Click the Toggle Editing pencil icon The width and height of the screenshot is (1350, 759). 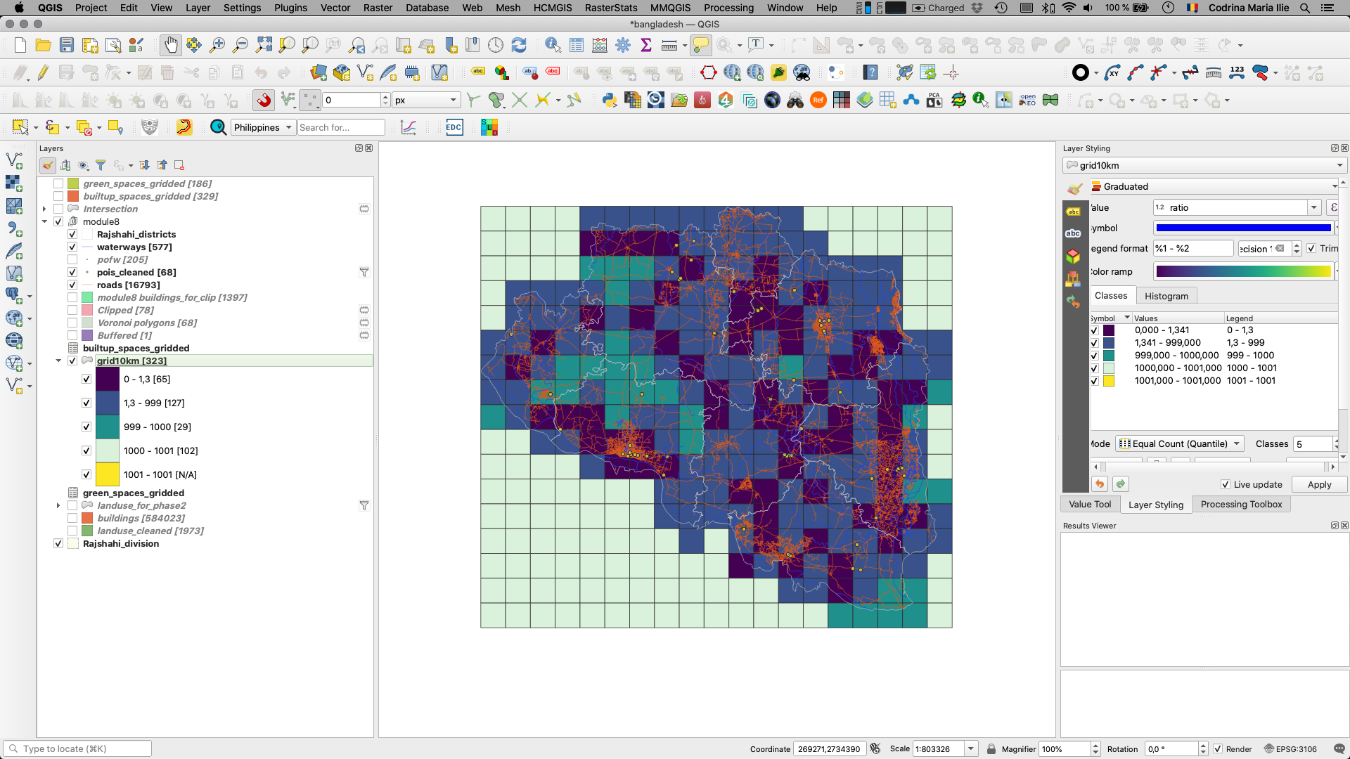tap(44, 73)
